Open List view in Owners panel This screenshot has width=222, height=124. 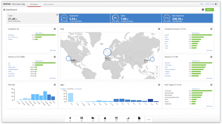pyautogui.click(x=53, y=78)
